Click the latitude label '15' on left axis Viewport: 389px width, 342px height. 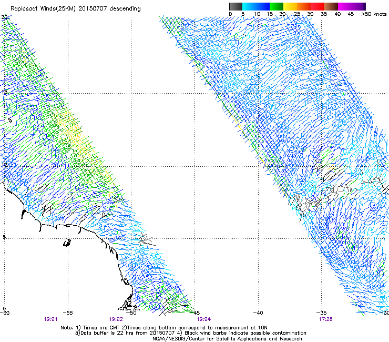tap(4, 92)
